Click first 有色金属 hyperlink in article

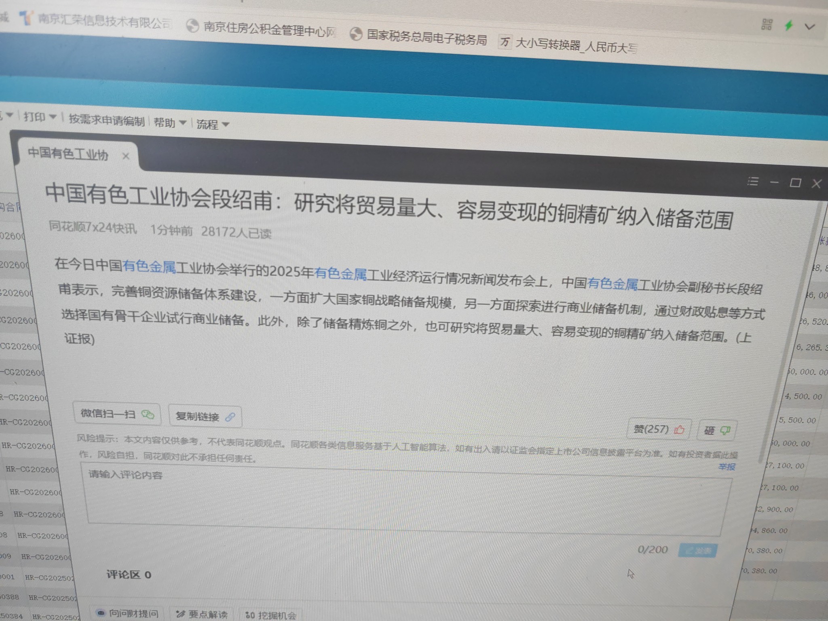point(149,266)
